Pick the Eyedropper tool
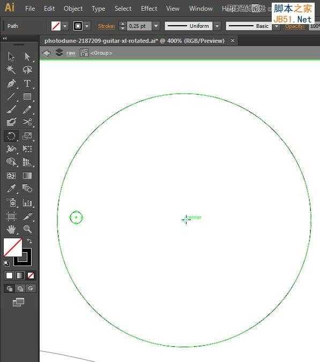 11,188
